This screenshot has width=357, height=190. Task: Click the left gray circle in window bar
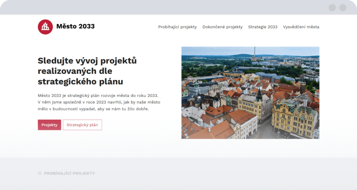(332, 8)
